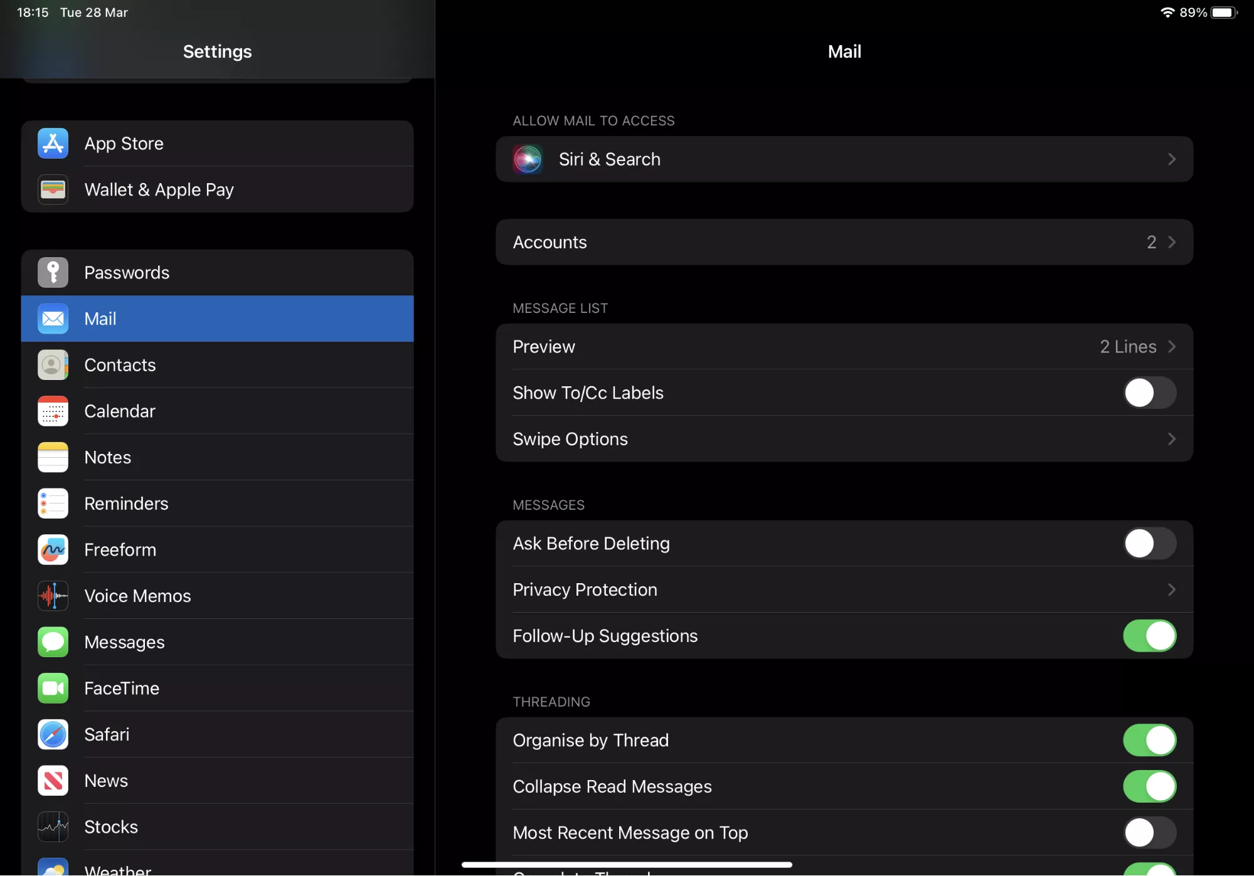Tap the home indicator bar
Screen dimensions: 1254x876
[x=627, y=865]
